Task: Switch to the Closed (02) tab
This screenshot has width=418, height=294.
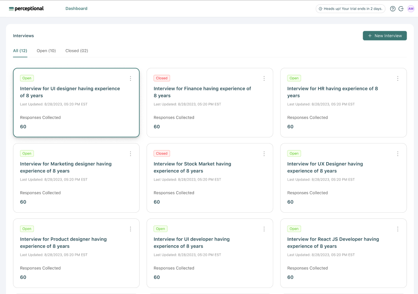Action: [x=76, y=50]
